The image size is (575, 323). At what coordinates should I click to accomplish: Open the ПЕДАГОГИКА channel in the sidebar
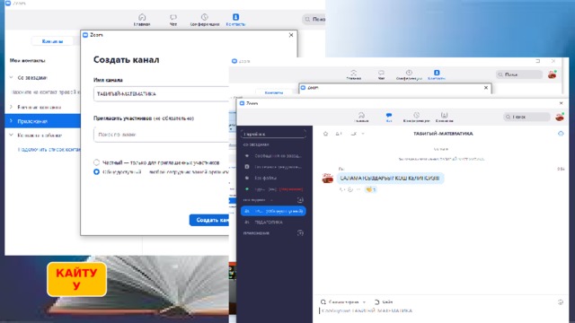point(273,223)
